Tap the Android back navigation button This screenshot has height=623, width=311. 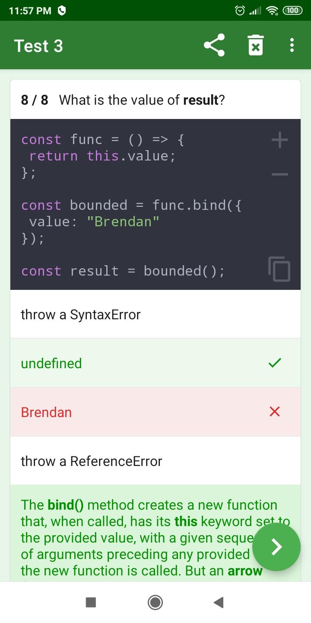[219, 602]
